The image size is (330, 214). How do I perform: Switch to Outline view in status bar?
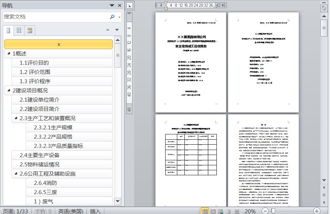[x=229, y=211]
